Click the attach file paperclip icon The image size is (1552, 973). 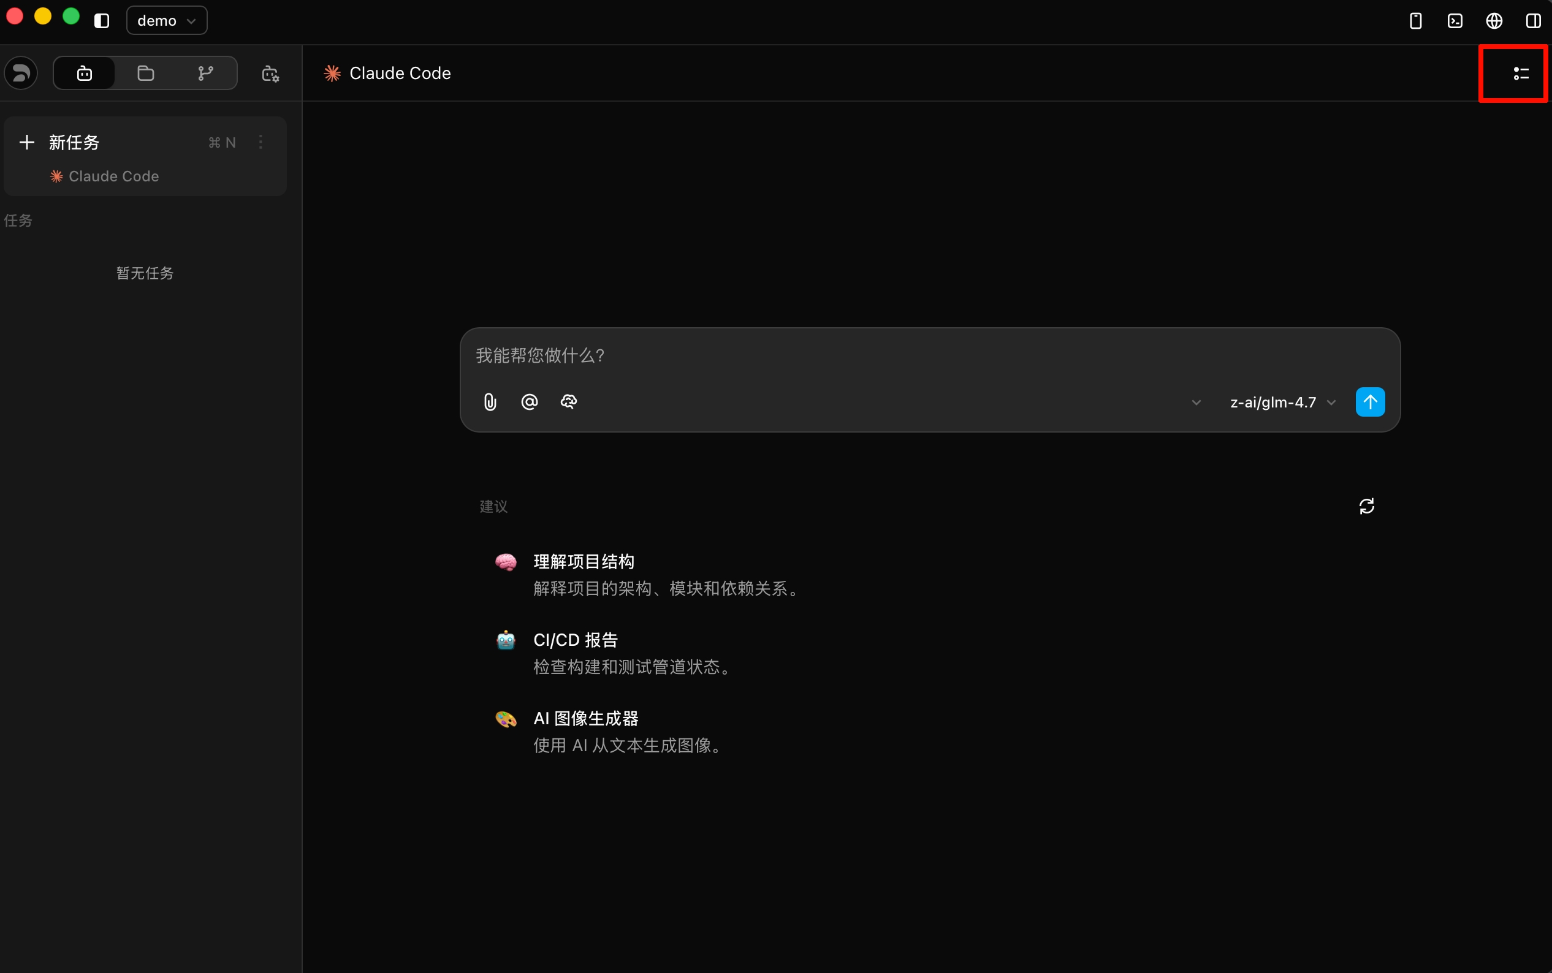pyautogui.click(x=490, y=402)
